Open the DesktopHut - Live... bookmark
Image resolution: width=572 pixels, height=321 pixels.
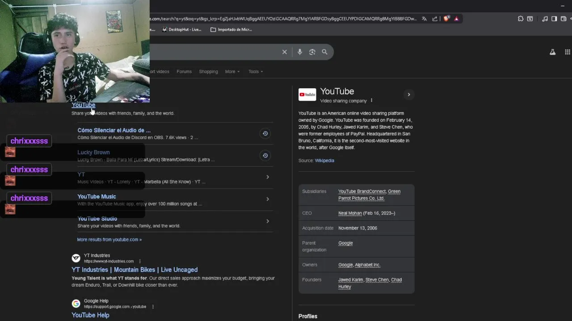point(181,29)
